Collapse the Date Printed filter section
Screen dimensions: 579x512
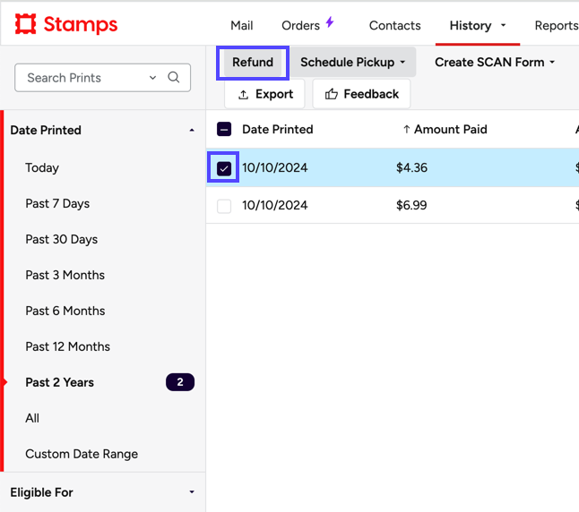click(x=191, y=131)
